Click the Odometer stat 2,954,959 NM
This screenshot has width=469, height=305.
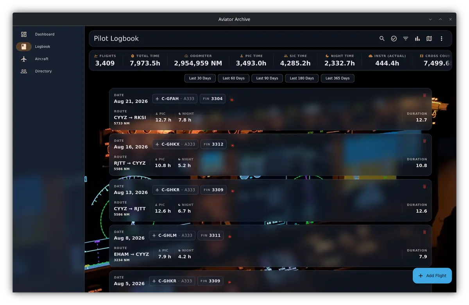198,60
